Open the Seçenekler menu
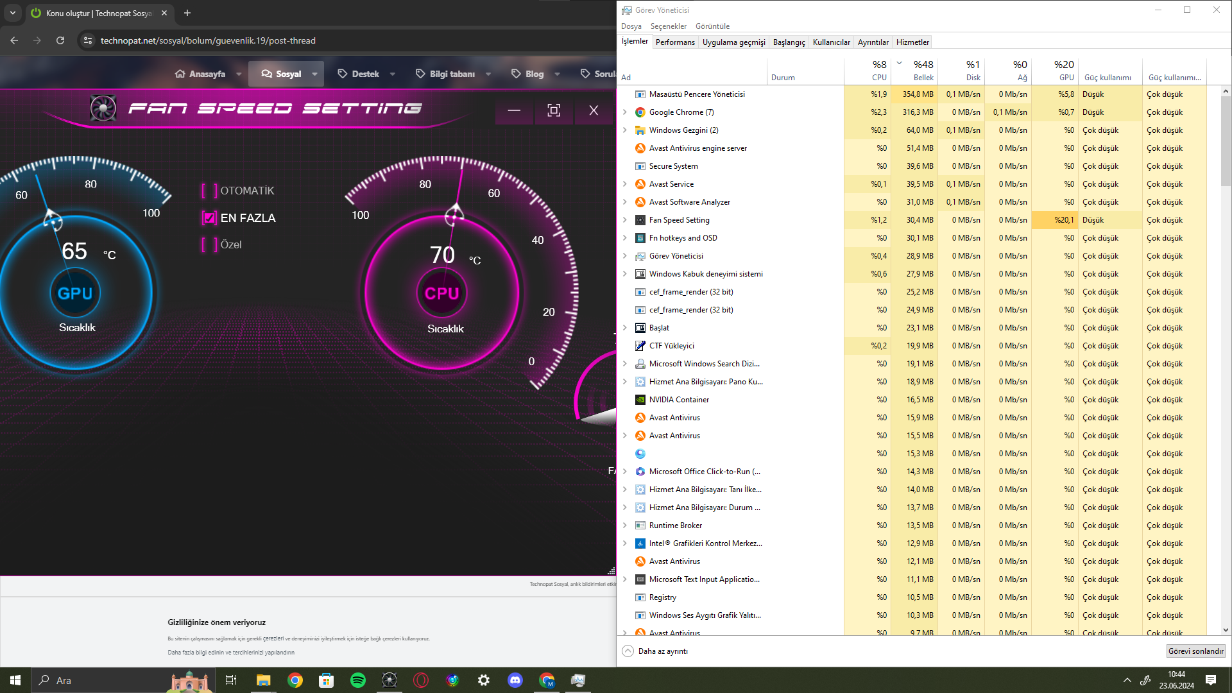Viewport: 1232px width, 693px height. (668, 26)
